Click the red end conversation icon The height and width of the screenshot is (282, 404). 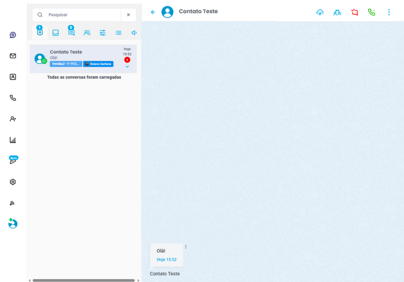click(354, 12)
